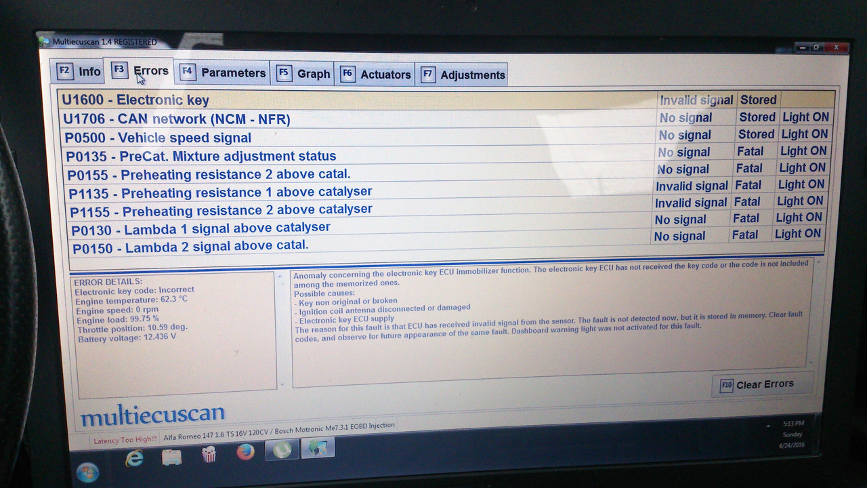Viewport: 867px width, 488px height.
Task: Select P0155 Preheating resistance 2 above catal.
Action: point(446,171)
